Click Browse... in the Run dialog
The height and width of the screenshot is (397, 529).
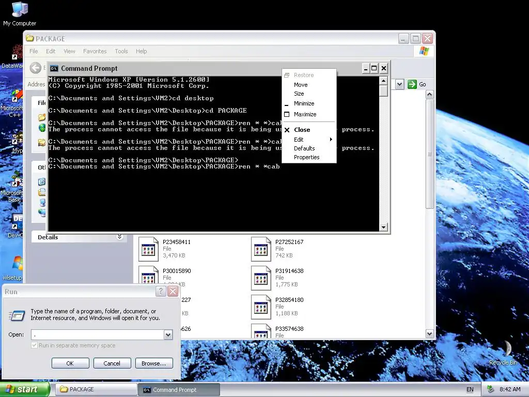[x=154, y=363]
